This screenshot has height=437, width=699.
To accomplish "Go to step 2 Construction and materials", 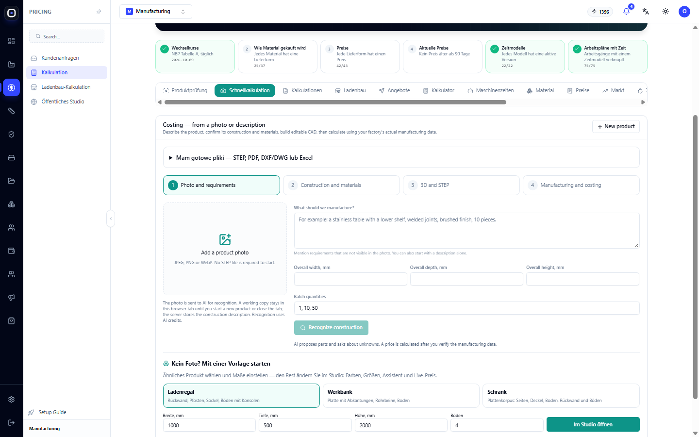I will (341, 185).
